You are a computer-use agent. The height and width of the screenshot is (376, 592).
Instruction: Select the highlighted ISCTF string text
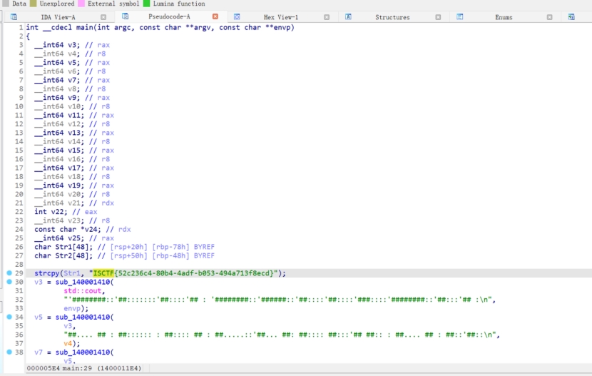tap(103, 273)
